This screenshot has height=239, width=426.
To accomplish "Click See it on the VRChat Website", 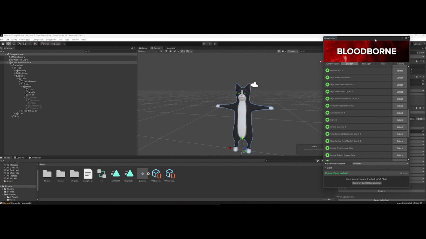I will coord(366,183).
